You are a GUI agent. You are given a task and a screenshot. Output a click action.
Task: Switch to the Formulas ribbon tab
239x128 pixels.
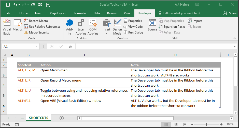80,13
